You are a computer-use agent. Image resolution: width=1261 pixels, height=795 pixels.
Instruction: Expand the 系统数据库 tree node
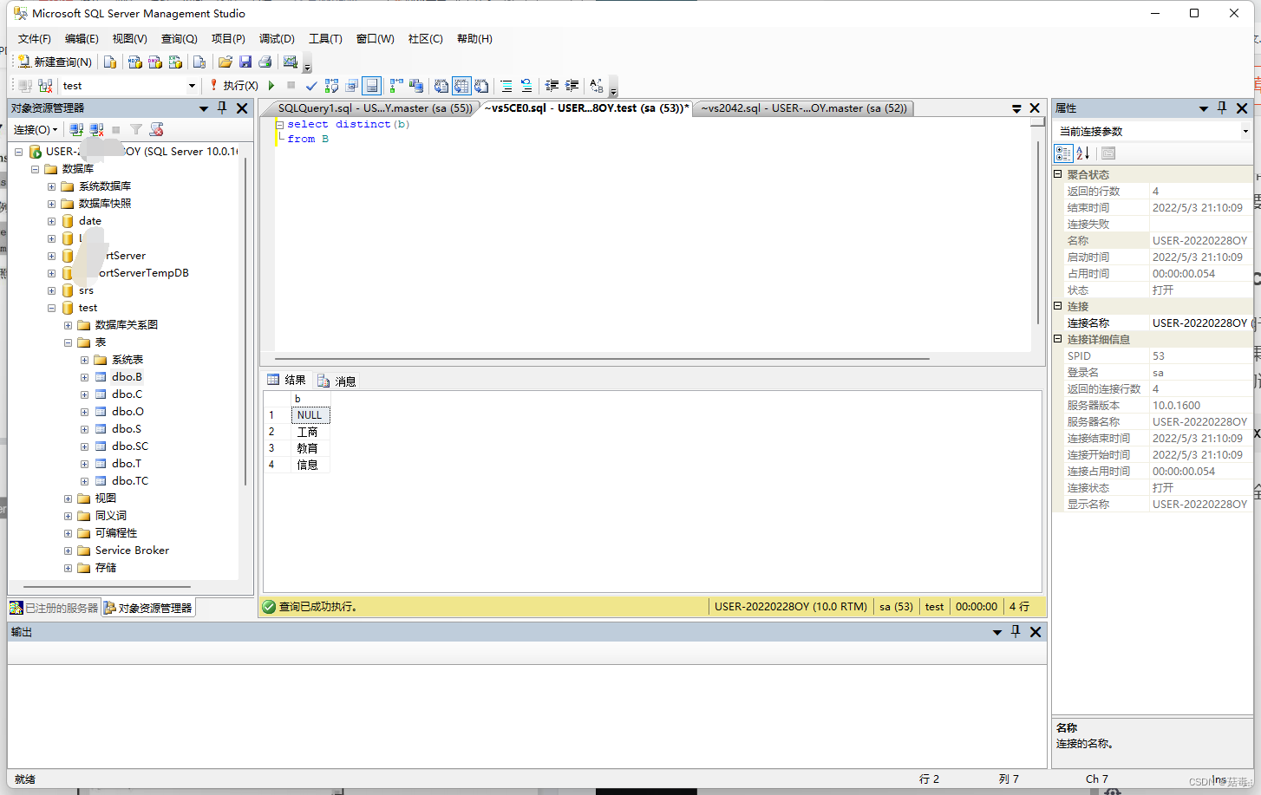click(51, 186)
